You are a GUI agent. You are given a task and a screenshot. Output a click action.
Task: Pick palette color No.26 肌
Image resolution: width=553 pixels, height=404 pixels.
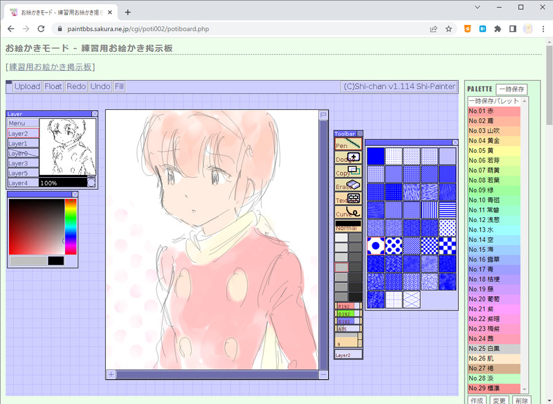(494, 358)
